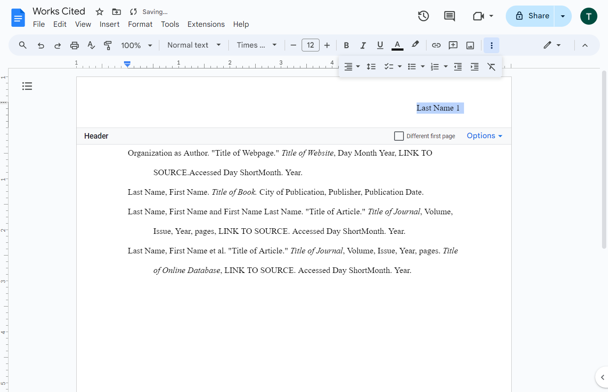Print the document with printer icon
Viewport: 608px width, 392px height.
coord(75,45)
